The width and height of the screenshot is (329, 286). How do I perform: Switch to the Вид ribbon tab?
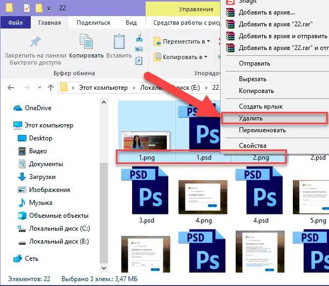point(131,23)
